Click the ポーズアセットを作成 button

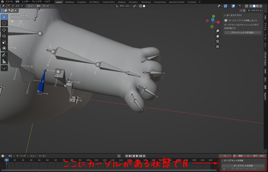243,166
